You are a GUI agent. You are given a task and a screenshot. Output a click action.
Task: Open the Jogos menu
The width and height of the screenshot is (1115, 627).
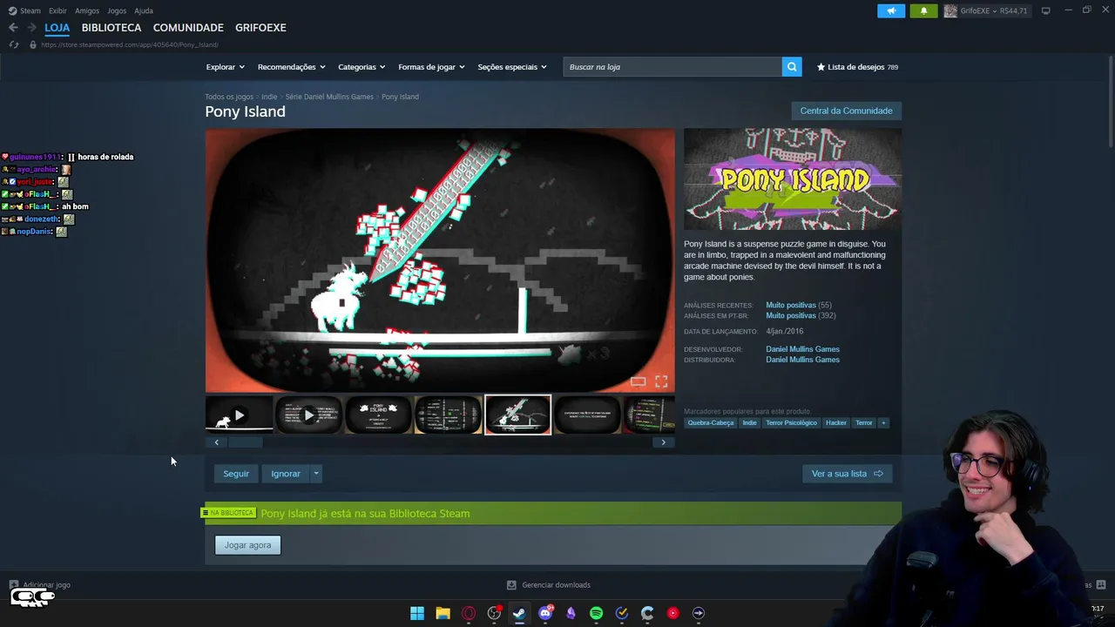[x=117, y=10]
